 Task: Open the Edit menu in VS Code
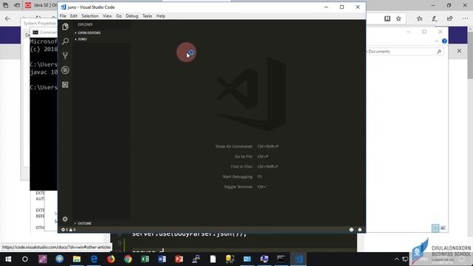click(74, 16)
